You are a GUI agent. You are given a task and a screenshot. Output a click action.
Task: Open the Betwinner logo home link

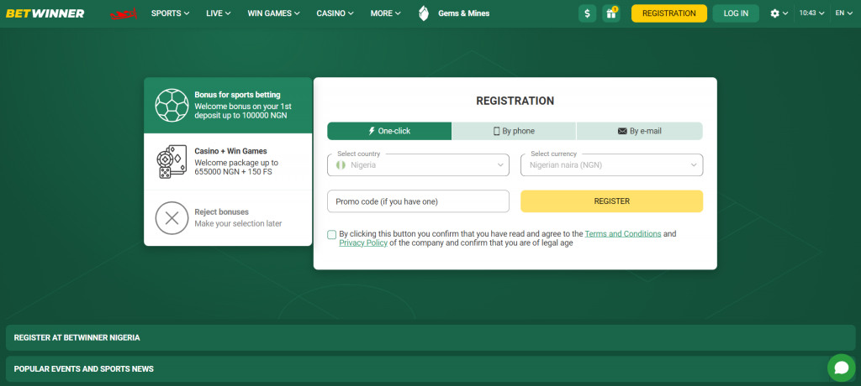pyautogui.click(x=45, y=13)
